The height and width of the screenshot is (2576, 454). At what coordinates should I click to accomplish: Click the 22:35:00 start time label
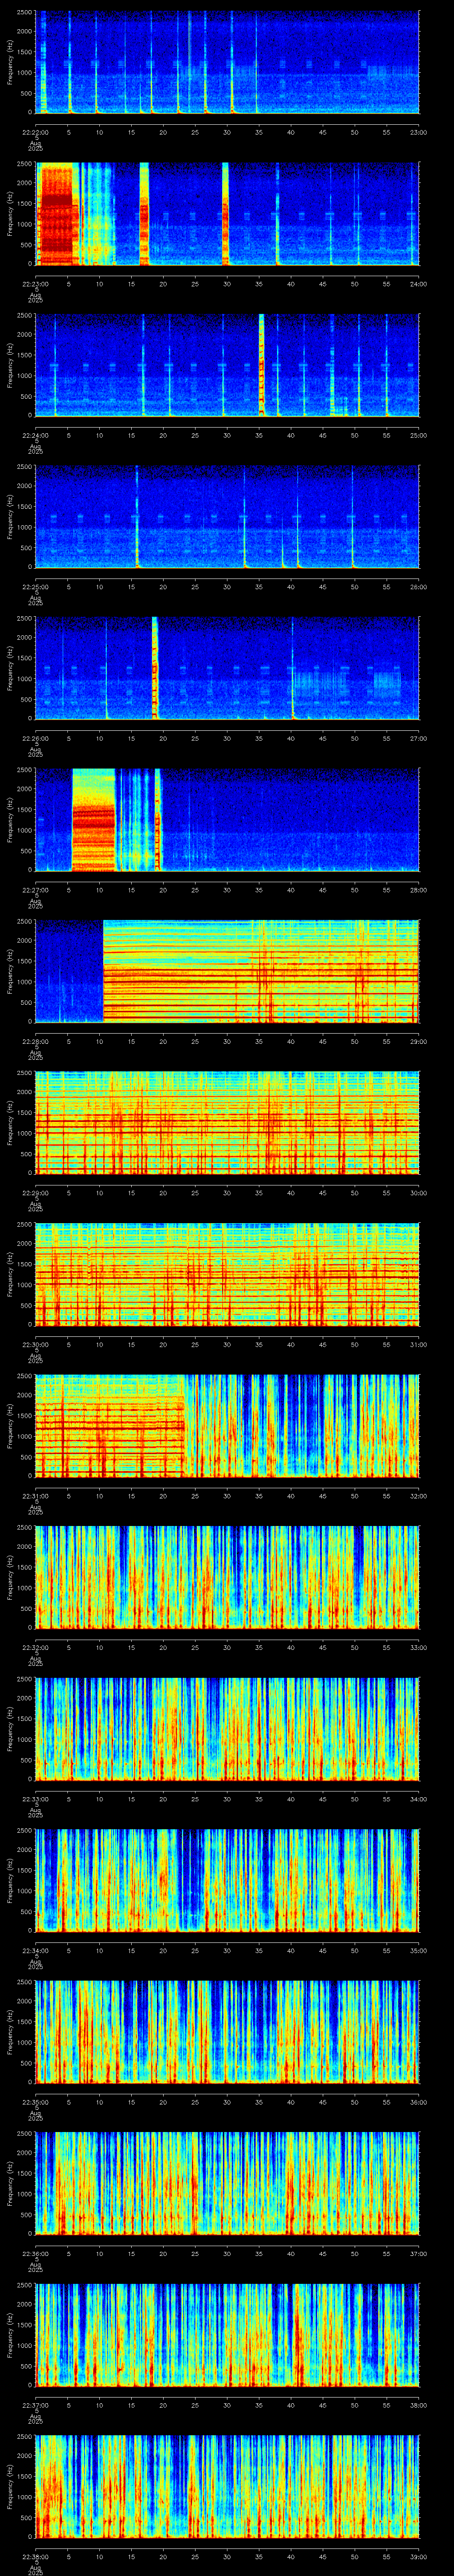(x=35, y=2102)
